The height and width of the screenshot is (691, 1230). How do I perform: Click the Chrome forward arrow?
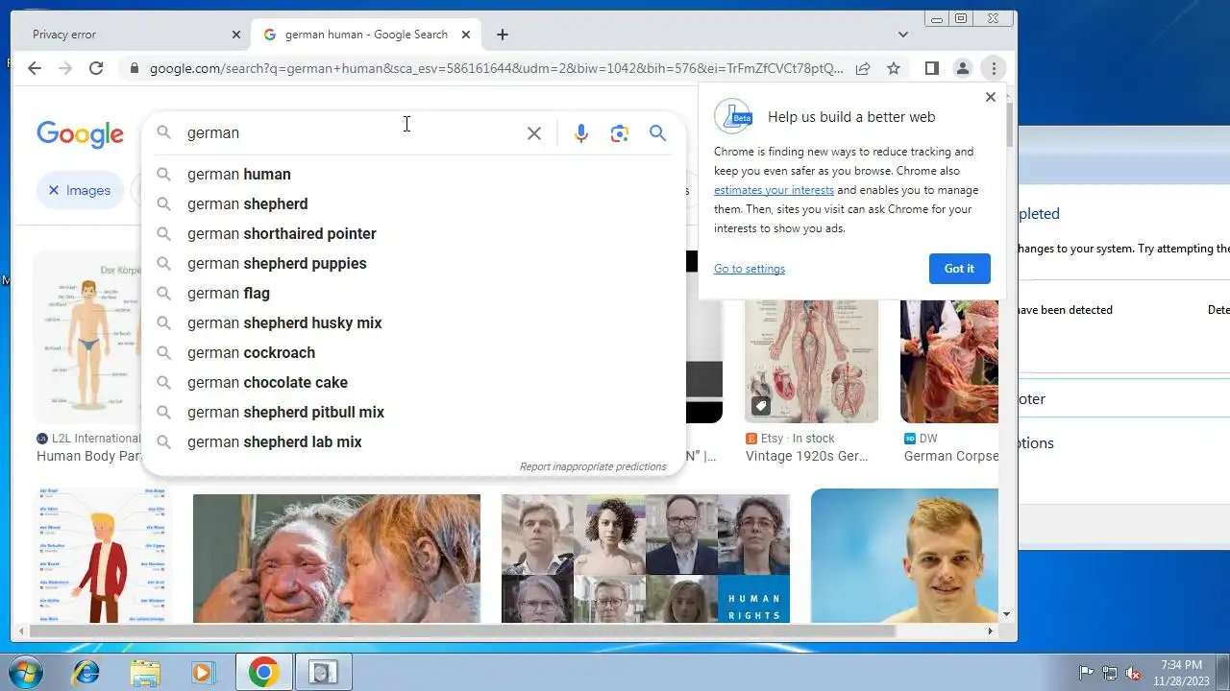coord(65,68)
